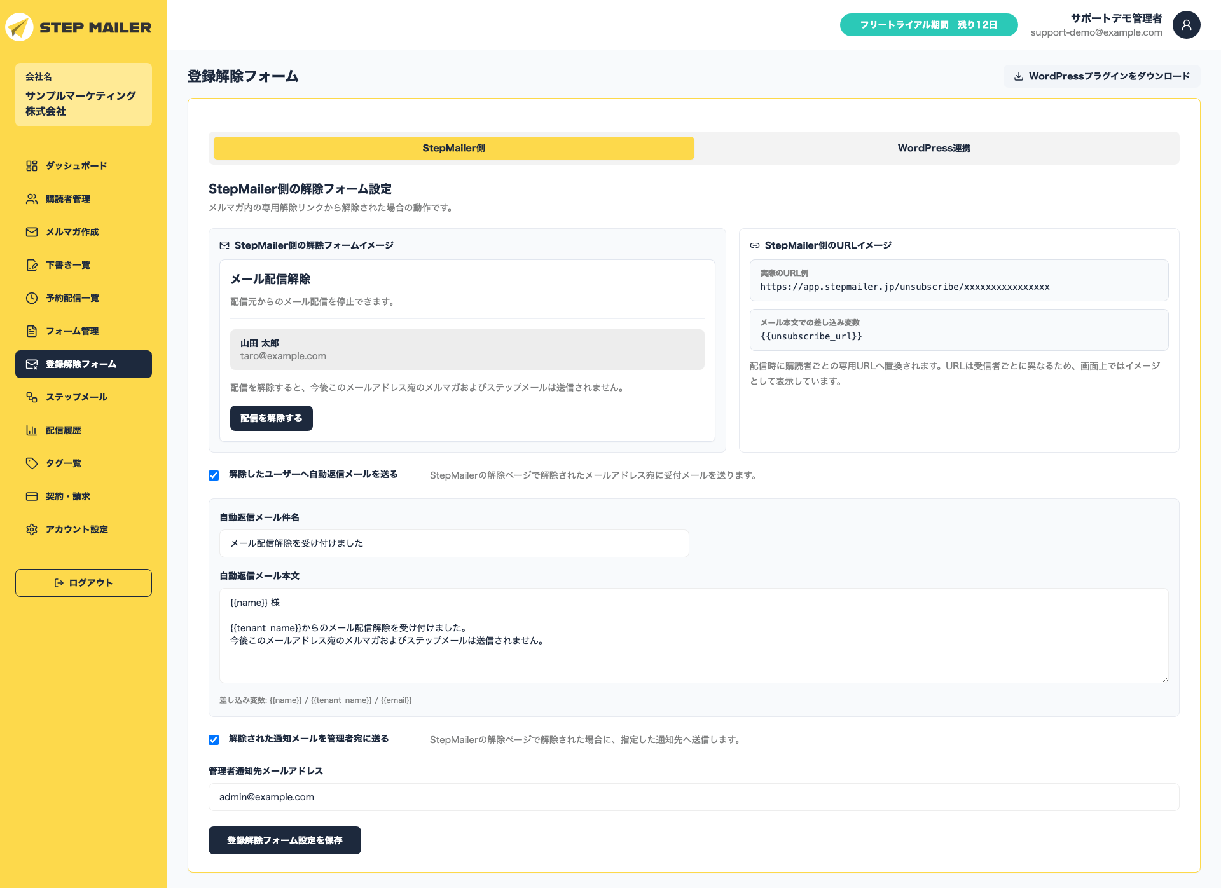Click the 差し込み変数 hint text
The height and width of the screenshot is (888, 1221).
pos(315,700)
